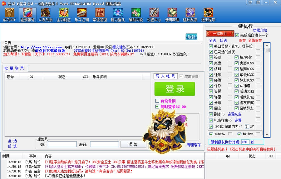Open the 提交建议 link
The image size is (281, 179).
pos(119,47)
